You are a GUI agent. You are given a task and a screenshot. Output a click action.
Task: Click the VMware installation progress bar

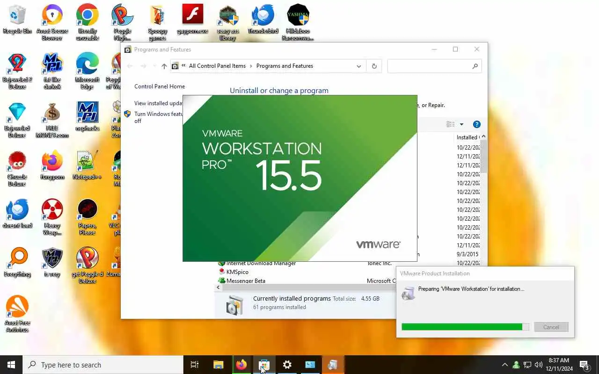[465, 327]
